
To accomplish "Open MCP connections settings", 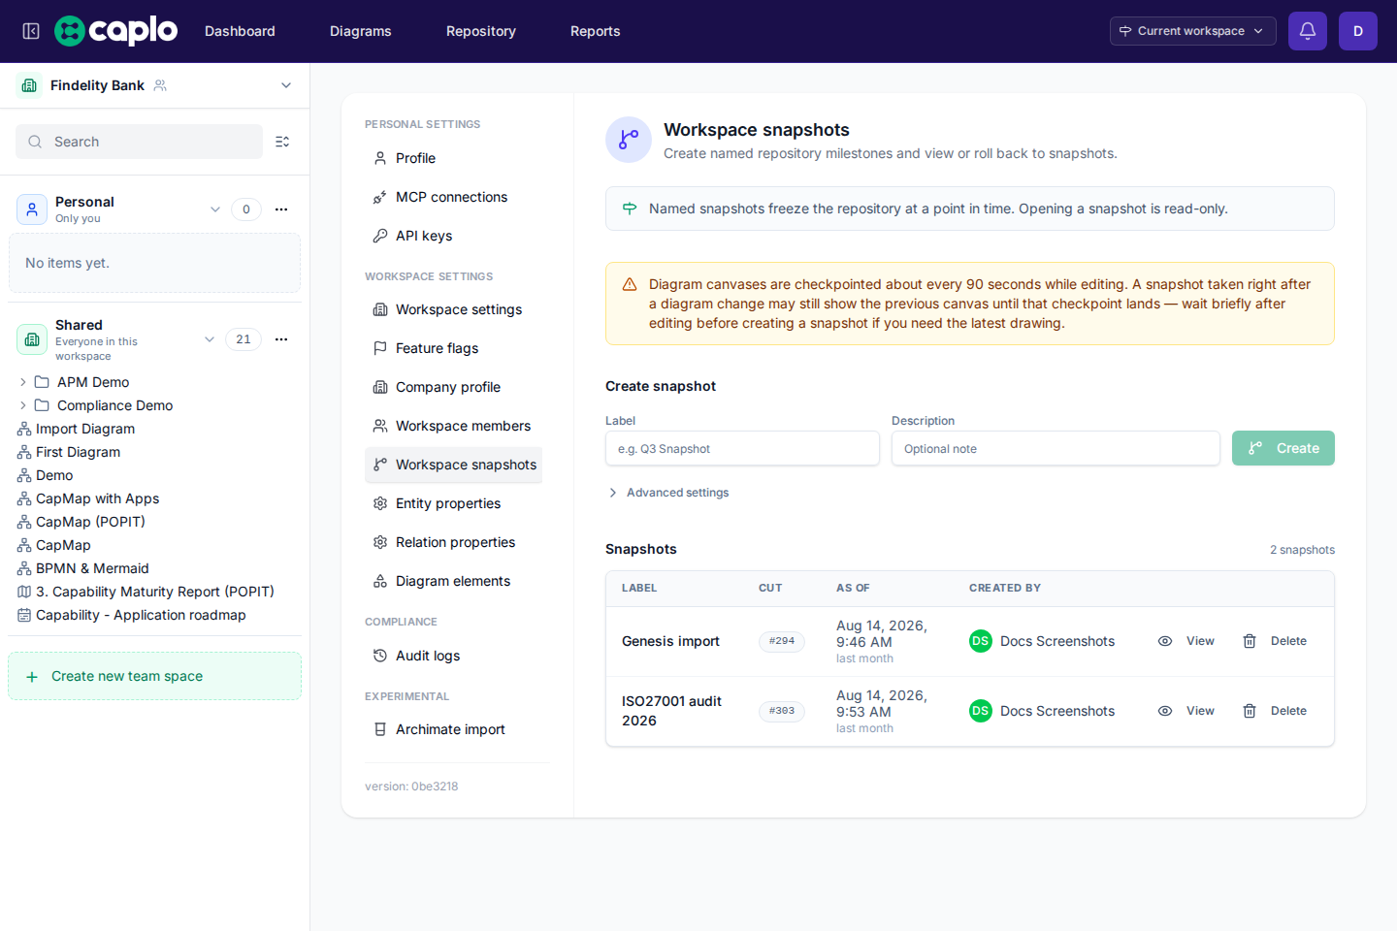I will [x=453, y=197].
